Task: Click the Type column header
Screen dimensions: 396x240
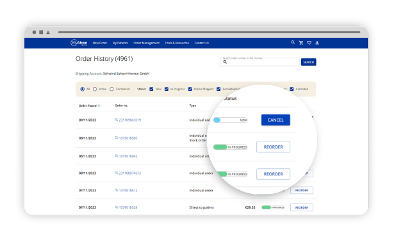Action: pos(193,106)
